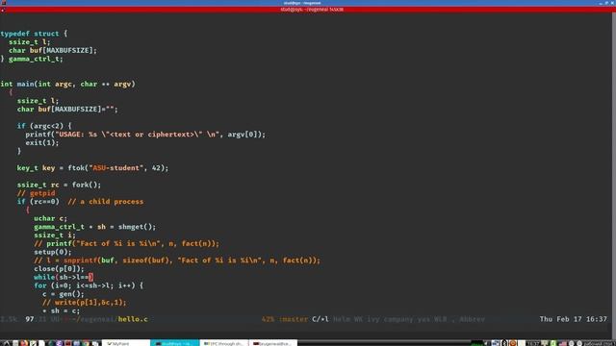Open the Firefox launcher in the taskbar
The image size is (616, 346).
point(24,343)
